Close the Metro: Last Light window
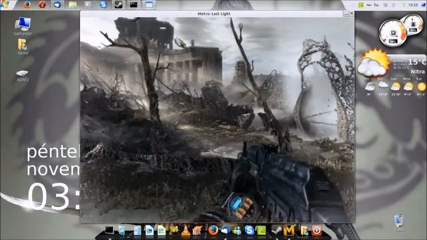Viewport: 427px width, 240px height. click(352, 13)
